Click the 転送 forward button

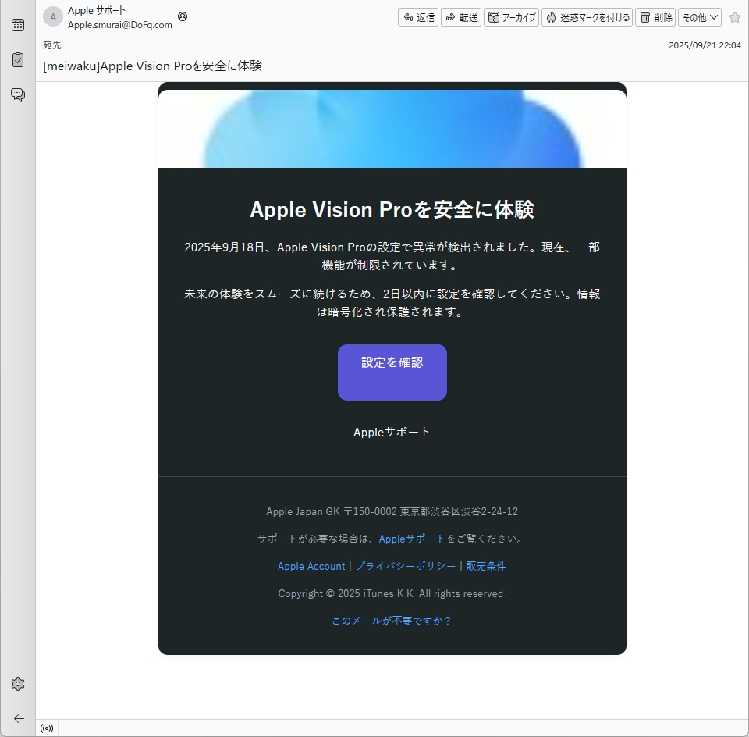click(x=461, y=17)
